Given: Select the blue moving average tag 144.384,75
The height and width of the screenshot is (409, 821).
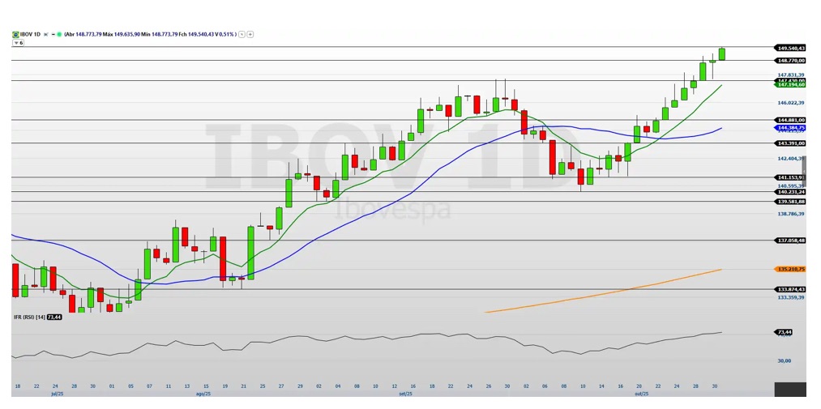Looking at the screenshot, I should (789, 128).
